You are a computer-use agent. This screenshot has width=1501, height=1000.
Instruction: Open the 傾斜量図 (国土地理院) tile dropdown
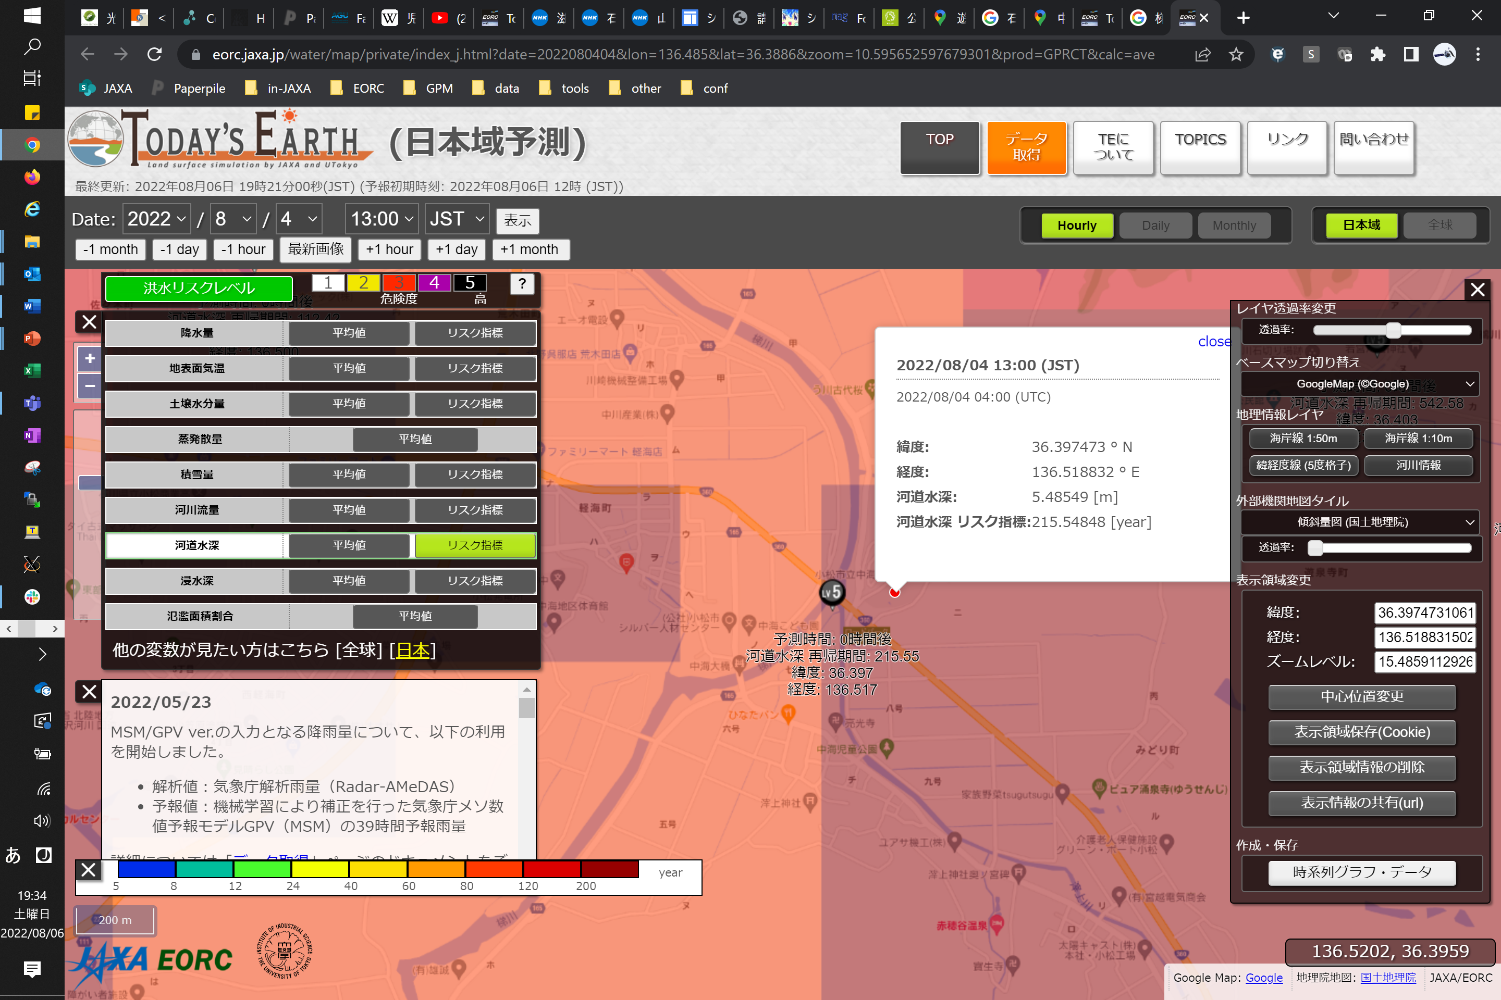[x=1359, y=522]
